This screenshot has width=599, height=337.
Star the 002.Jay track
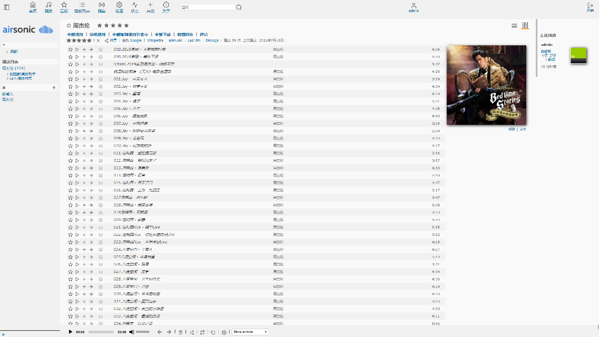[70, 87]
